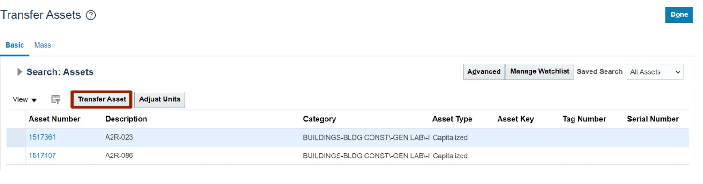703x184 pixels.
Task: Click the Category column header
Action: (x=319, y=119)
